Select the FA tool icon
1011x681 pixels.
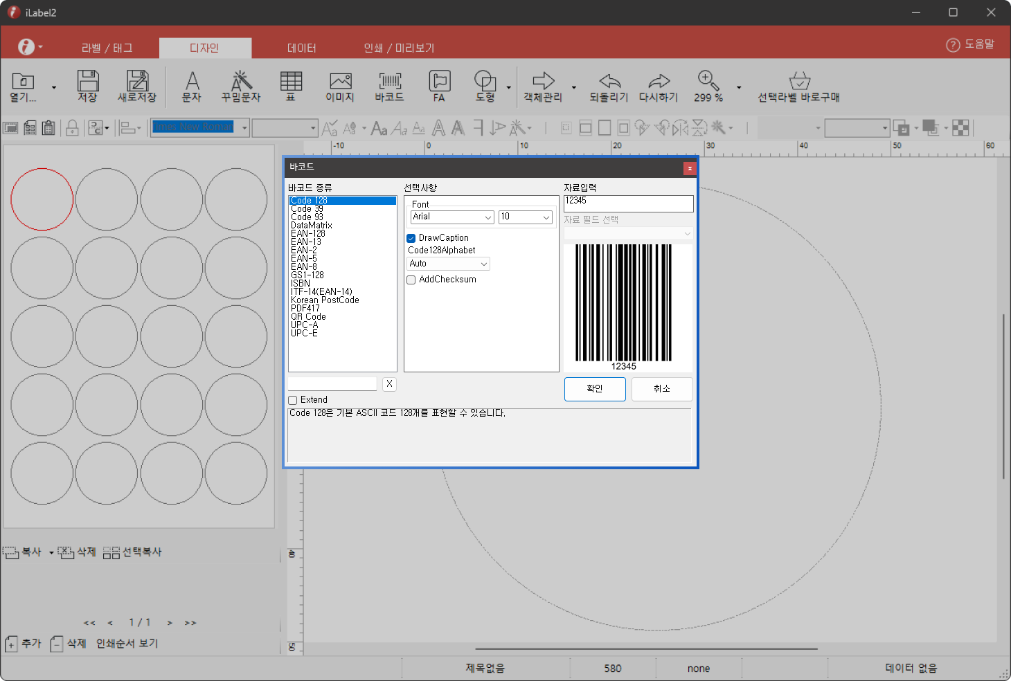coord(439,81)
